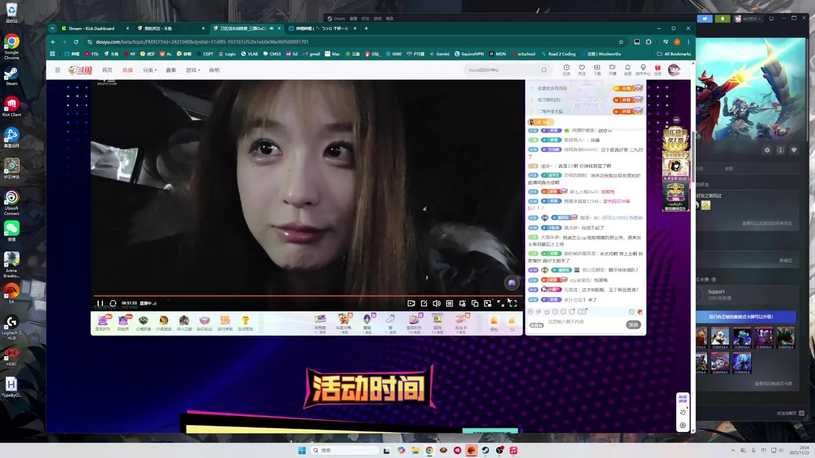Click the favorite heart icon in Steam window
This screenshot has height=458, width=815.
(x=794, y=150)
